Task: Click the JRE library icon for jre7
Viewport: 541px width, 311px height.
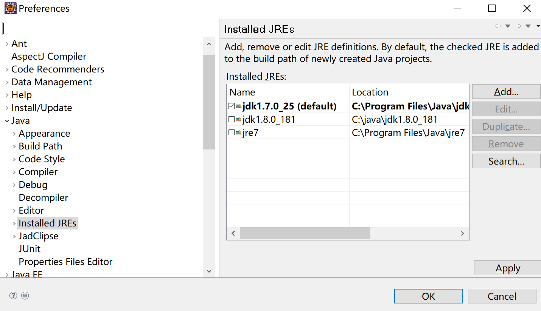Action: (x=238, y=133)
